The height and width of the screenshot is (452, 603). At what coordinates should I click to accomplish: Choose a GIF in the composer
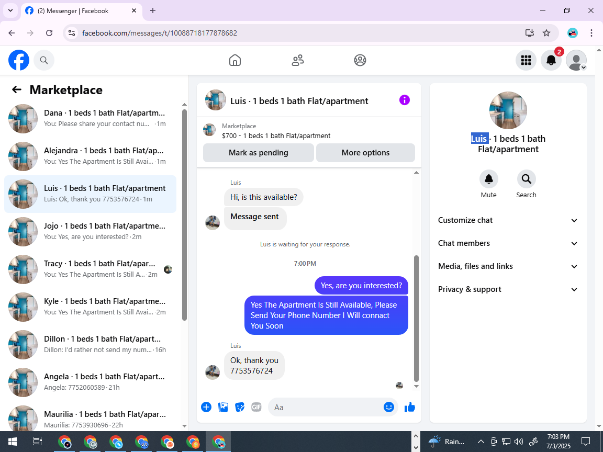tap(256, 407)
